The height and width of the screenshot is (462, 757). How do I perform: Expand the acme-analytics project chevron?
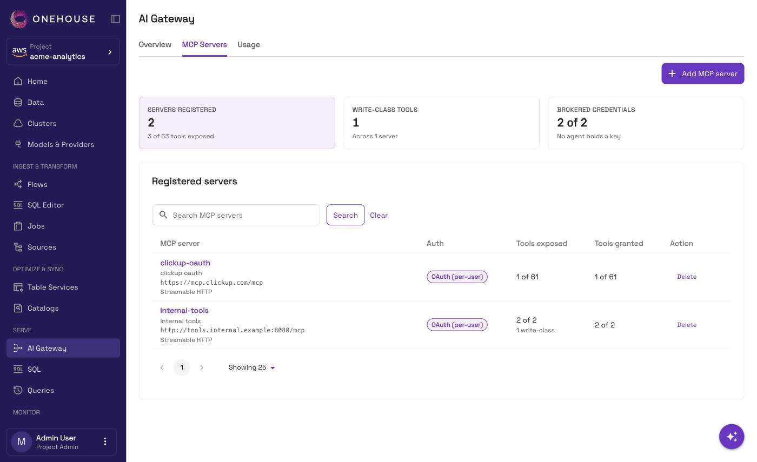[110, 52]
